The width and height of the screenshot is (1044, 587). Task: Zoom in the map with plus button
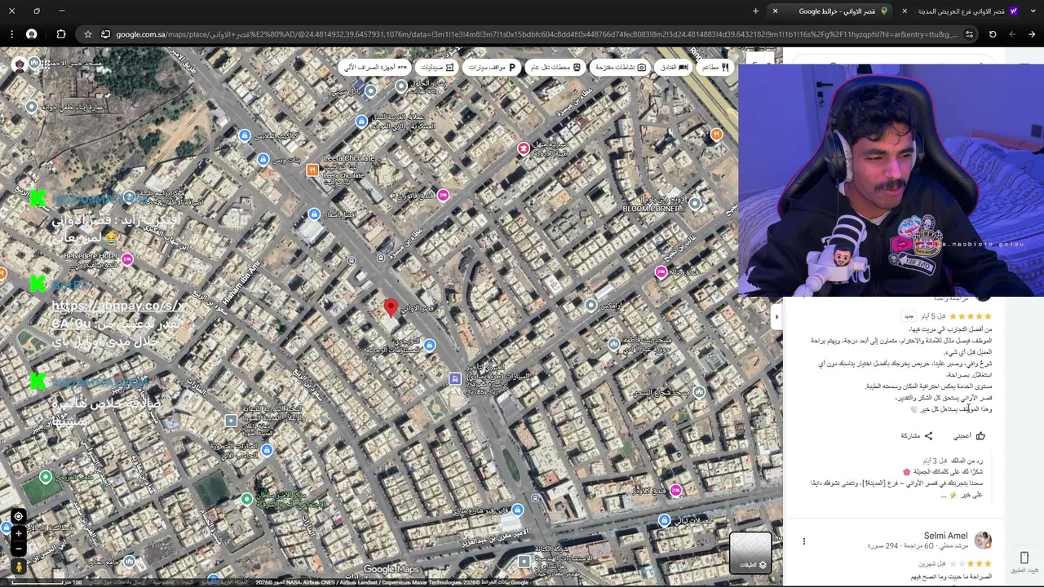(18, 533)
